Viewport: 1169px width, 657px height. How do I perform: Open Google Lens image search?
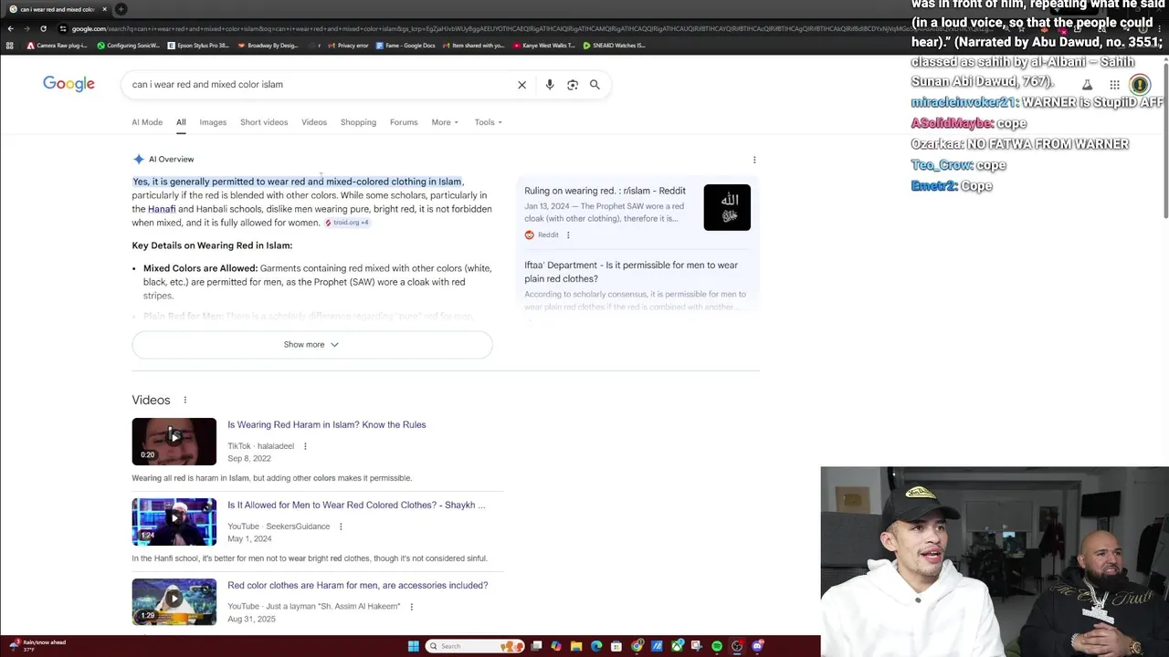pyautogui.click(x=573, y=85)
